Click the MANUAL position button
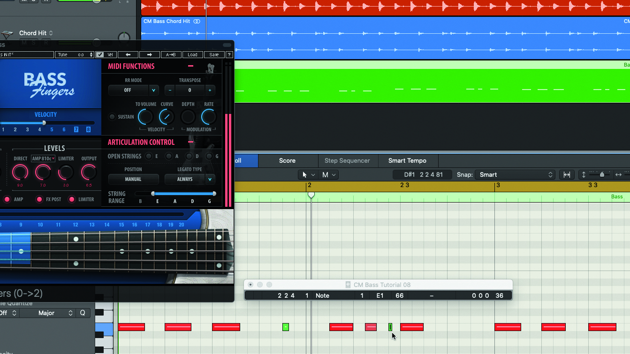The height and width of the screenshot is (354, 630). click(133, 179)
